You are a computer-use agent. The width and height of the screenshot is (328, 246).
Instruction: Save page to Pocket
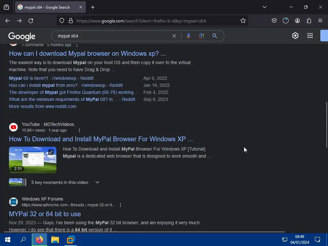pyautogui.click(x=274, y=20)
